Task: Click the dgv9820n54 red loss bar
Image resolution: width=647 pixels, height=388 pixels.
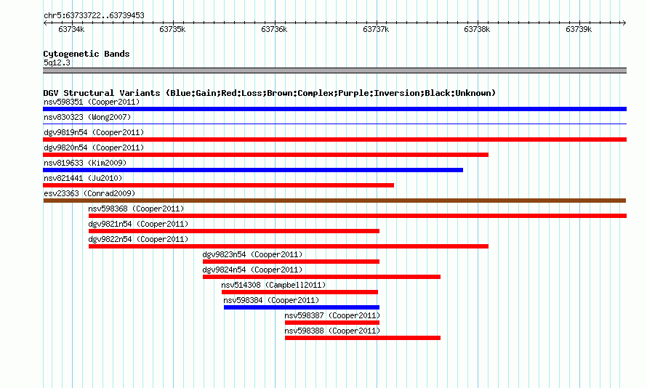Action: pos(266,155)
